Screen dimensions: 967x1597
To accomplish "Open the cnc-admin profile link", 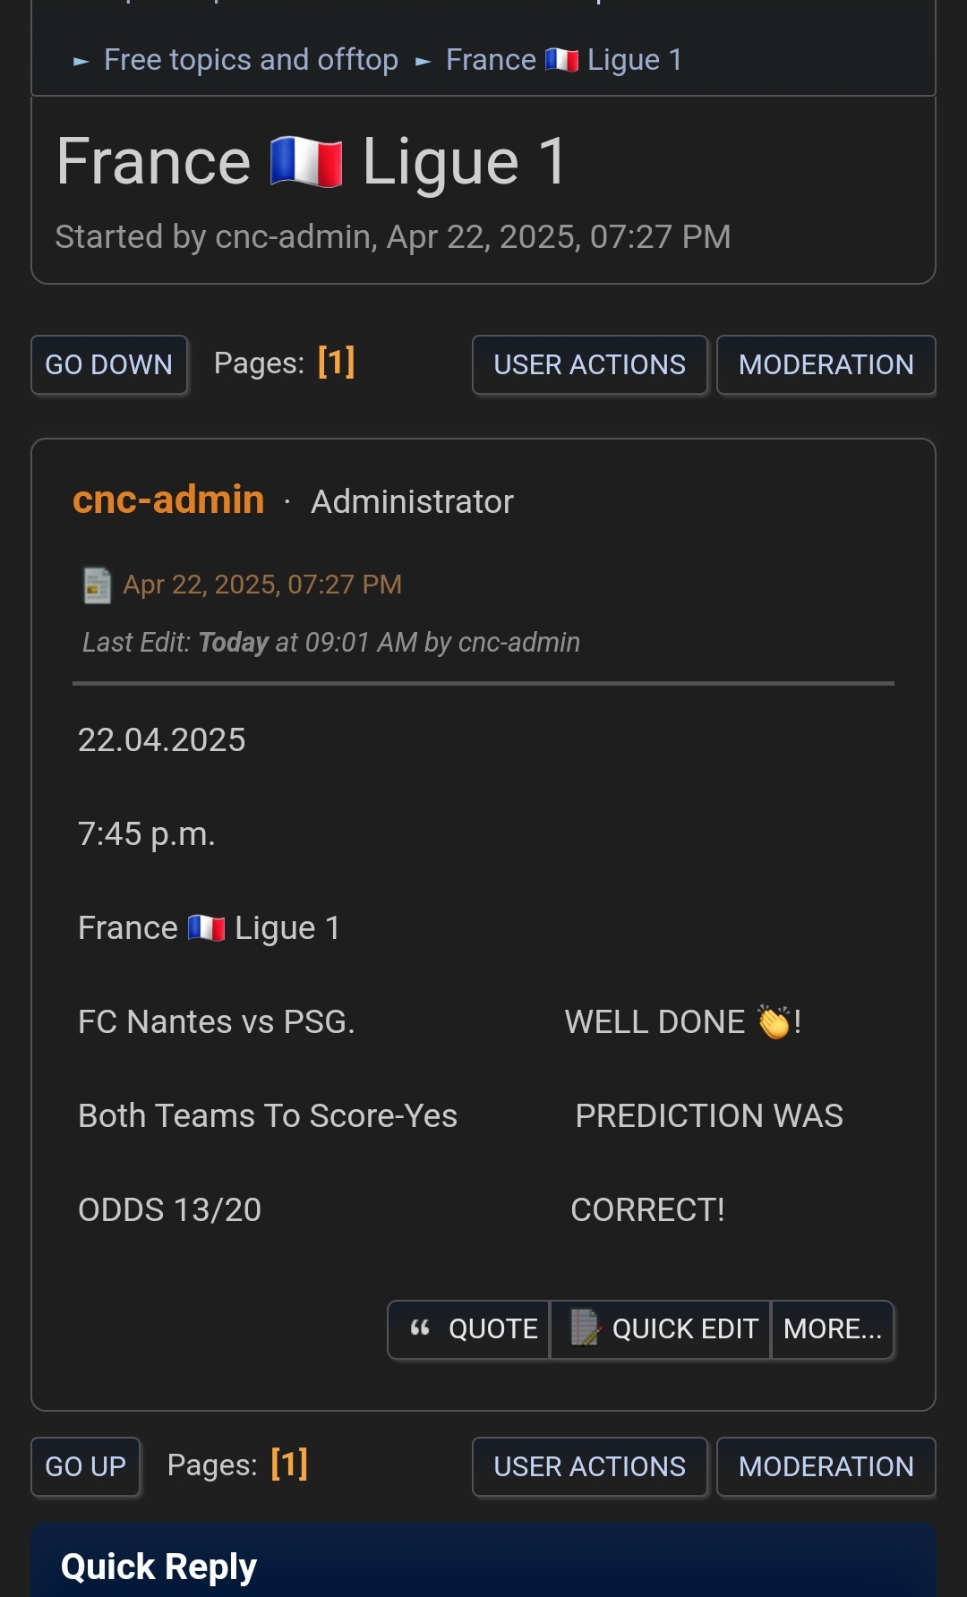I will [168, 500].
